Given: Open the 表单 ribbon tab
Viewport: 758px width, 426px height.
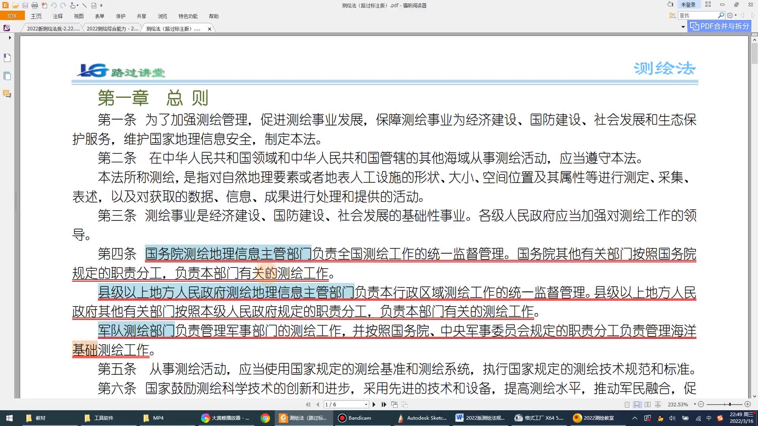Looking at the screenshot, I should [x=99, y=16].
